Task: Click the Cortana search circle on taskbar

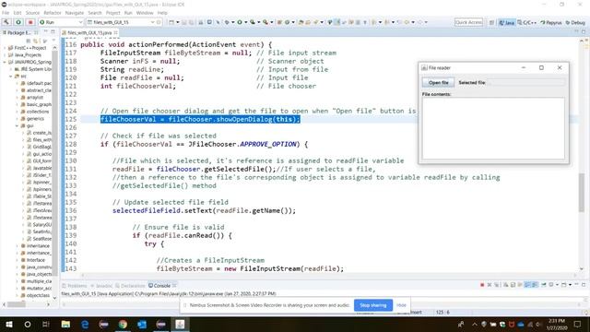Action: [x=28, y=324]
